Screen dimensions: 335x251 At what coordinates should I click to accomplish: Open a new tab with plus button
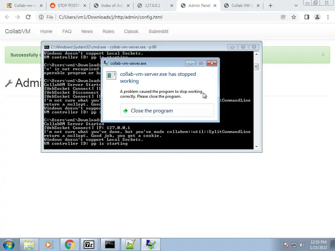(x=271, y=6)
